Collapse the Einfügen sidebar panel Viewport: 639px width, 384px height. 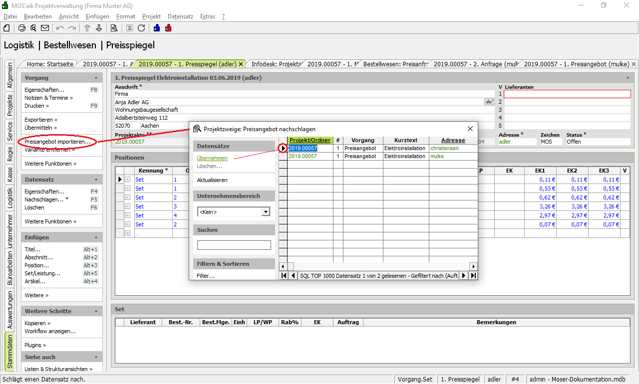96,238
